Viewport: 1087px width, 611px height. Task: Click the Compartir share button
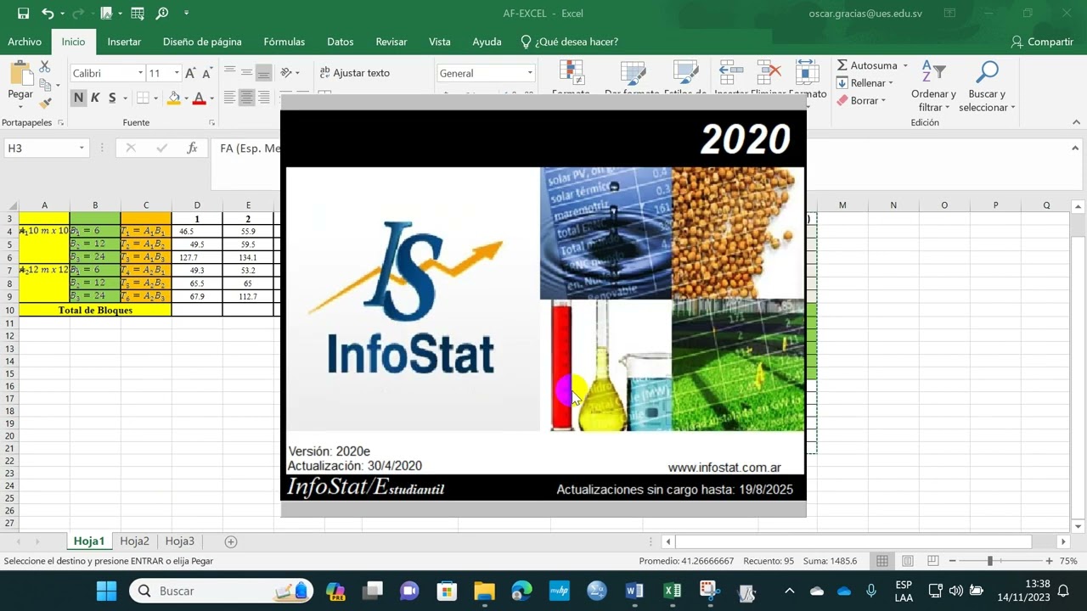(x=1042, y=42)
